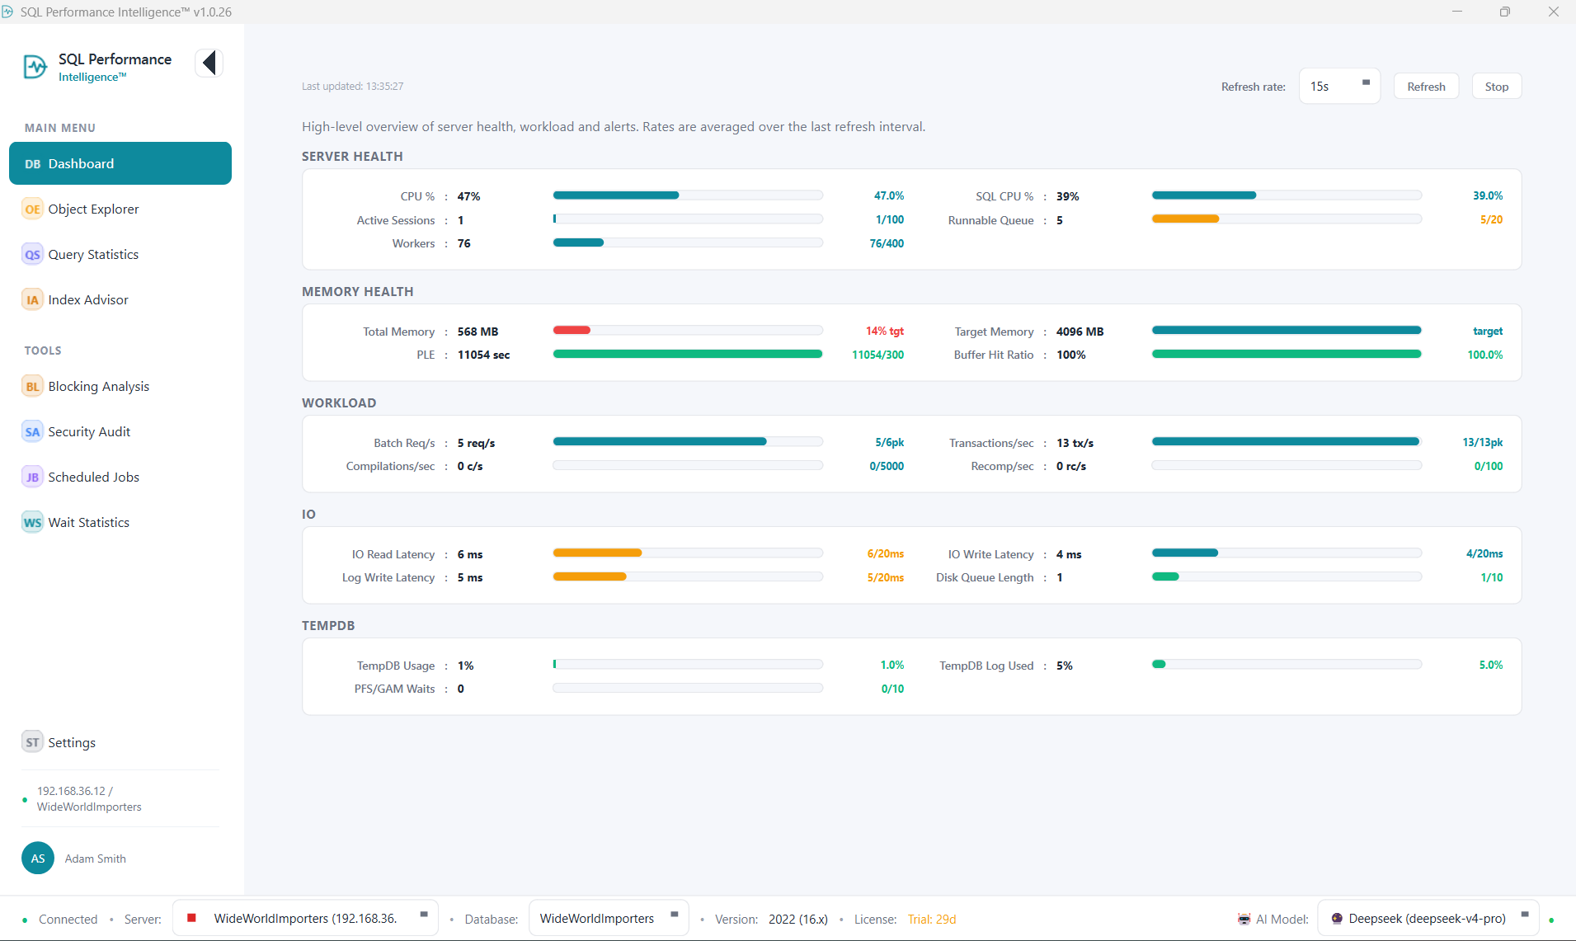Image resolution: width=1576 pixels, height=941 pixels.
Task: Click the BL Blocking Analysis icon
Action: coord(32,387)
